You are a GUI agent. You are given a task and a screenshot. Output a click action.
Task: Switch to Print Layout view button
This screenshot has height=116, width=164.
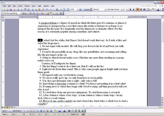7,107
